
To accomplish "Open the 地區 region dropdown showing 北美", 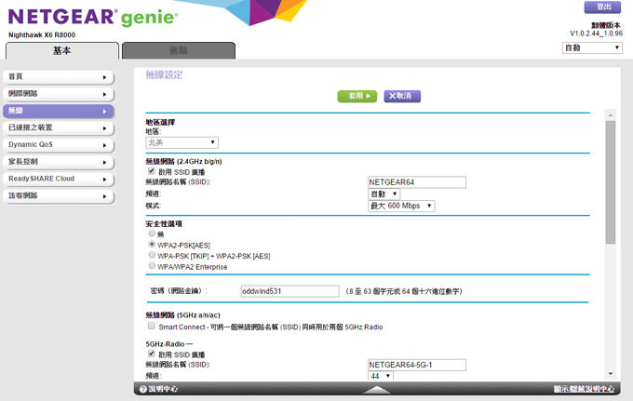I will pyautogui.click(x=182, y=142).
